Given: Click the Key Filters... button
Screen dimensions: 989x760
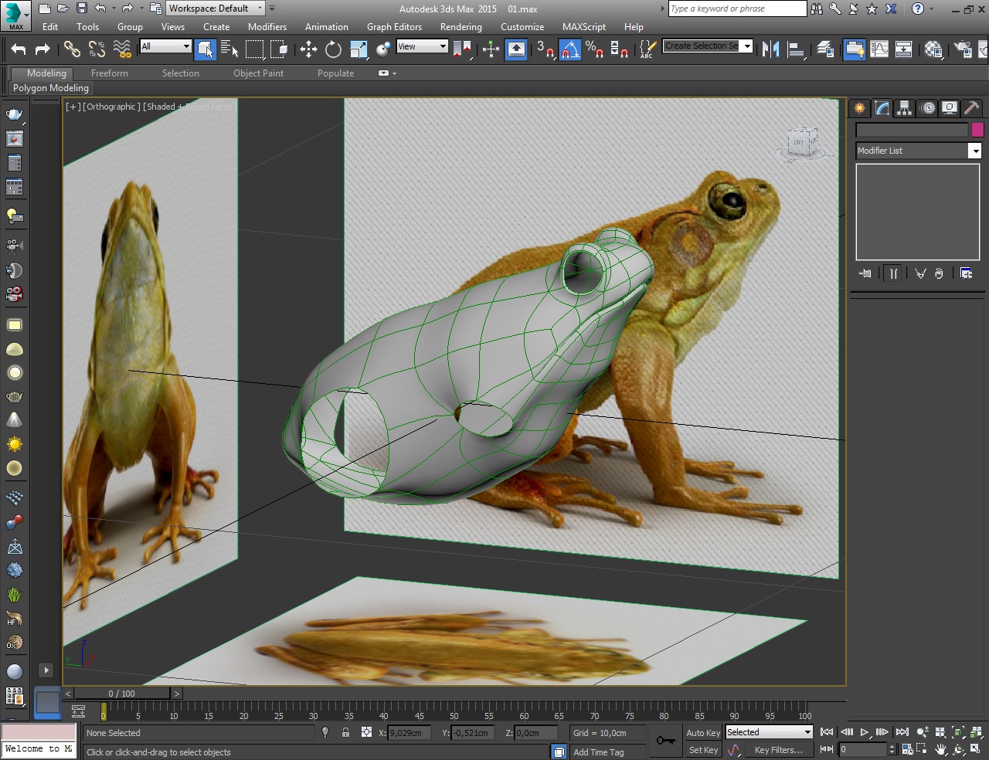Looking at the screenshot, I should pyautogui.click(x=778, y=750).
